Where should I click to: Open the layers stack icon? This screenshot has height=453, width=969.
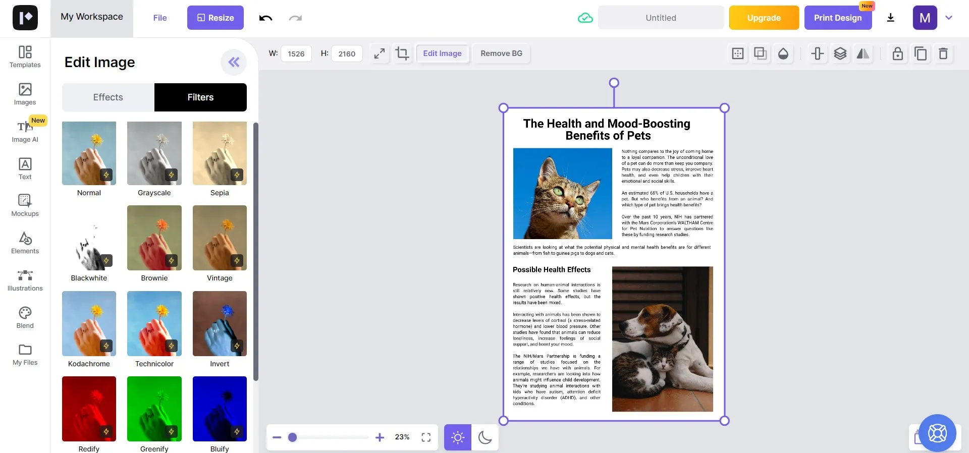tap(840, 53)
